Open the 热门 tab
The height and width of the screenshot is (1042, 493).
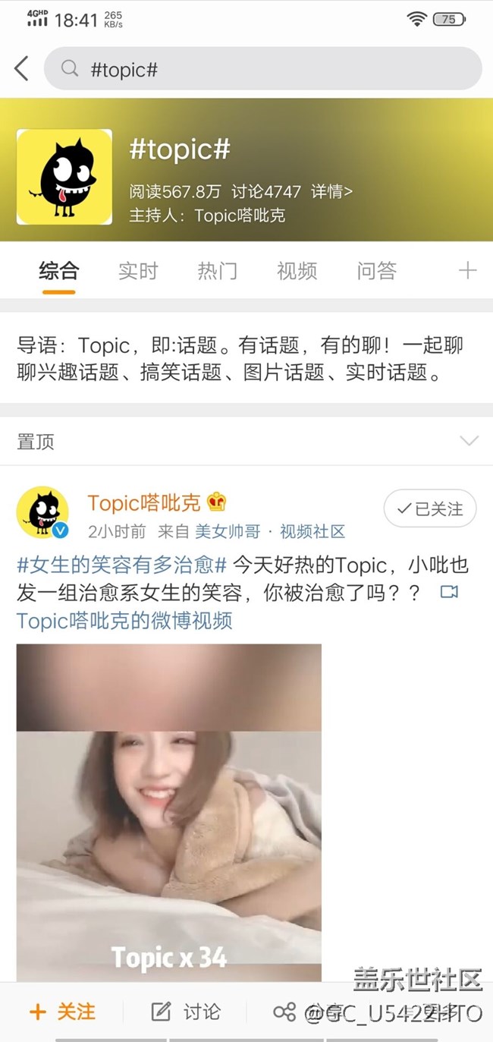pyautogui.click(x=218, y=271)
